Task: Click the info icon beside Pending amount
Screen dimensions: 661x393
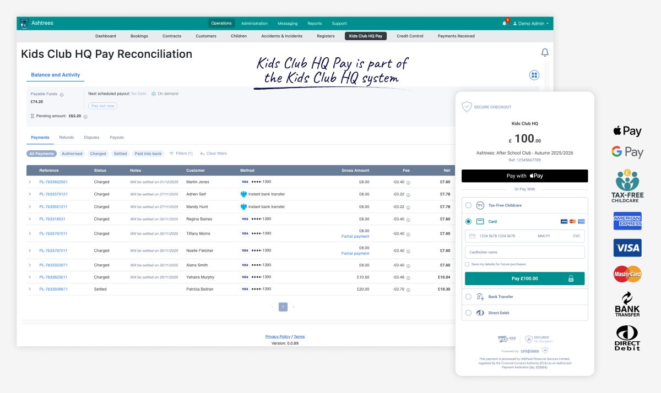Action: (85, 117)
